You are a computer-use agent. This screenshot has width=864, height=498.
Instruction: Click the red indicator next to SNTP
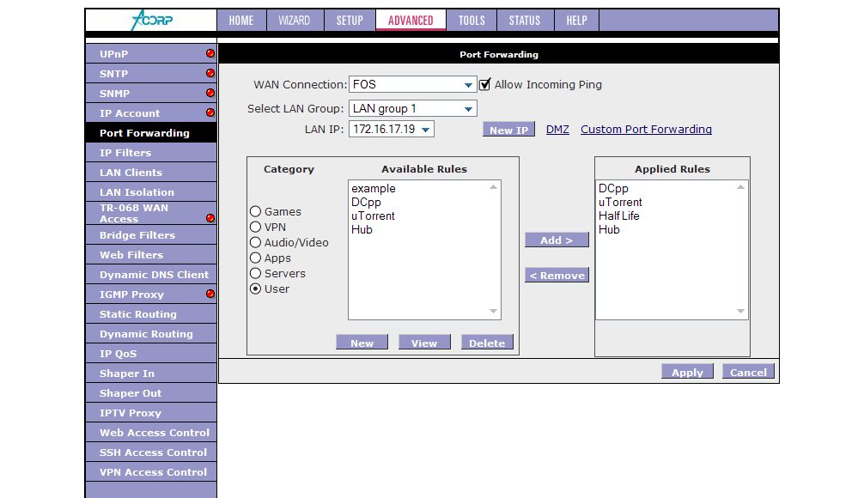[x=210, y=73]
